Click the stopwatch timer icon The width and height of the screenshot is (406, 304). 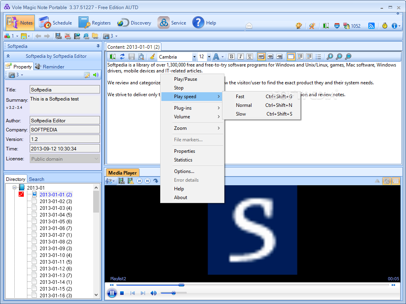385,26
